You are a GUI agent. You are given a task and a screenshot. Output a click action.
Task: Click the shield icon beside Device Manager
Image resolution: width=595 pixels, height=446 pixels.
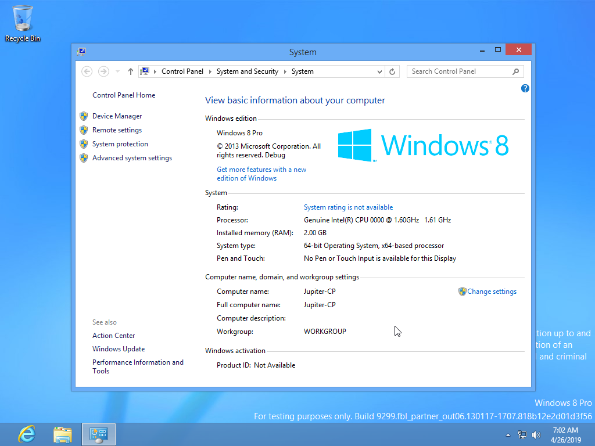(x=84, y=116)
